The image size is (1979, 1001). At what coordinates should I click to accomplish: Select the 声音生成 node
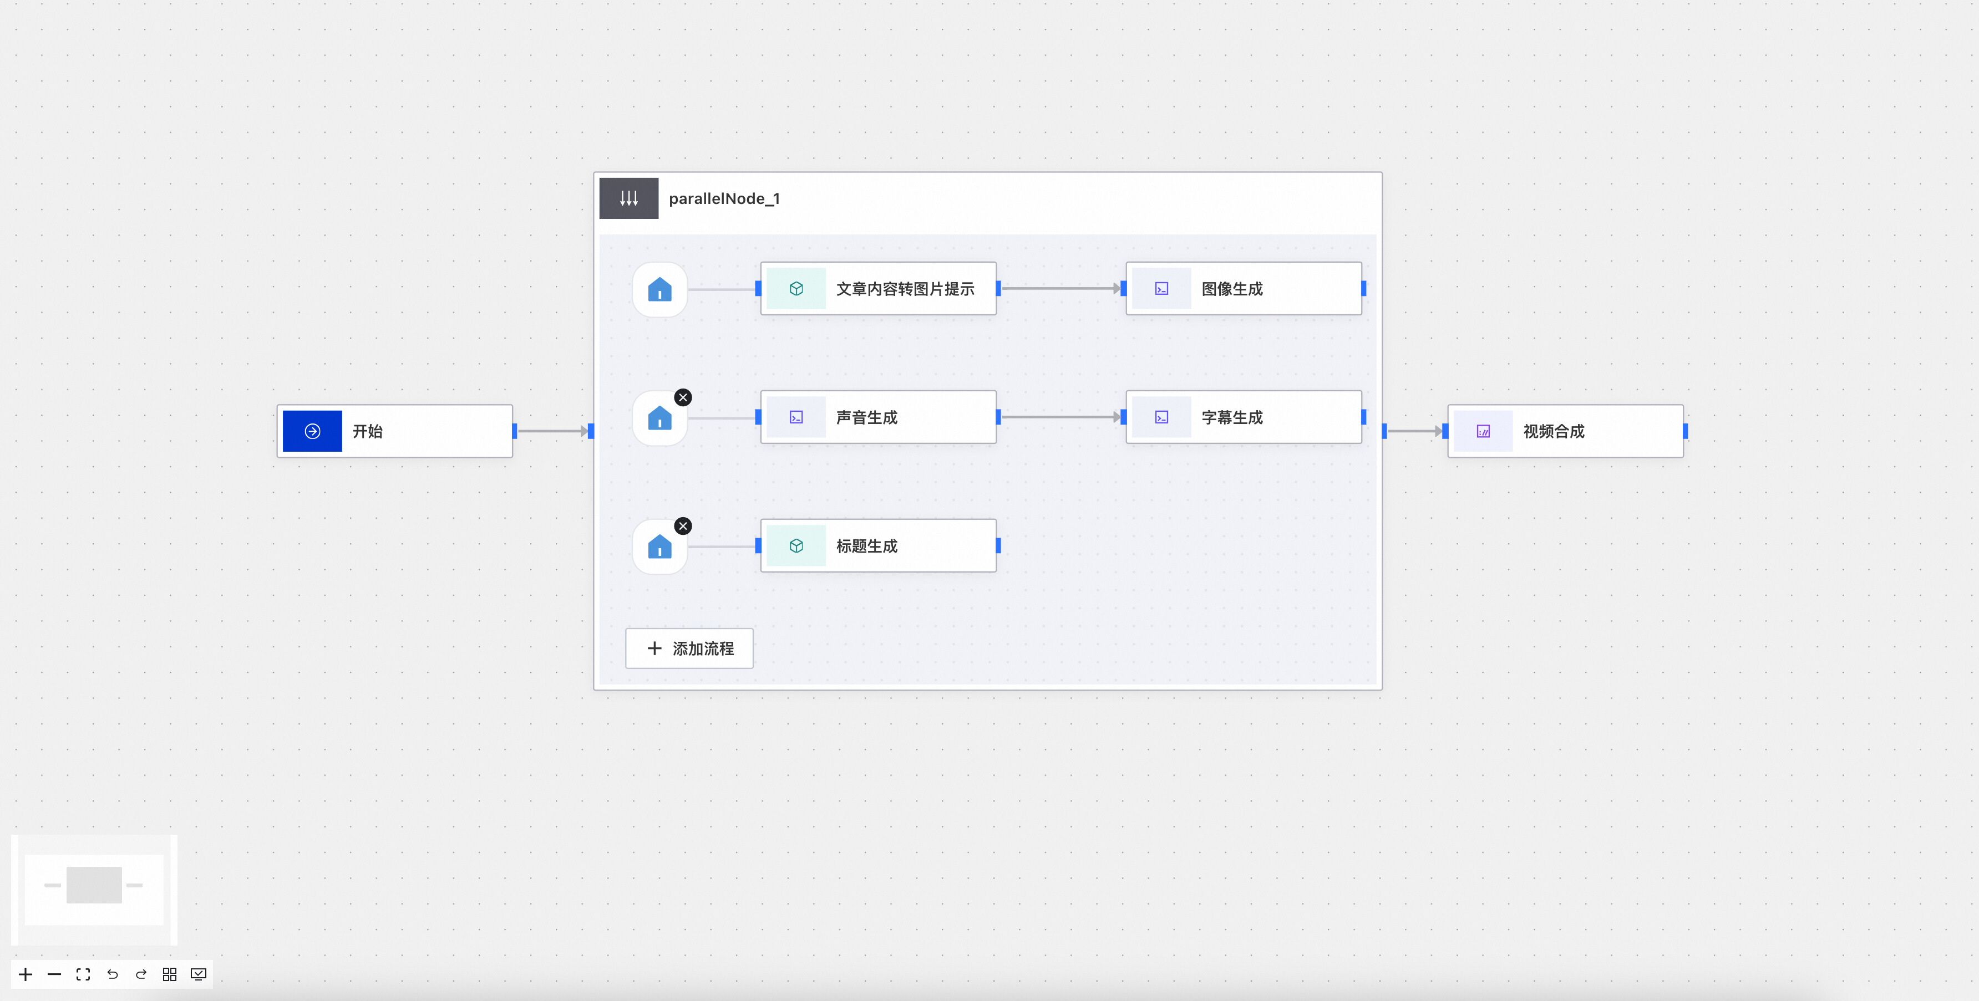coord(878,417)
